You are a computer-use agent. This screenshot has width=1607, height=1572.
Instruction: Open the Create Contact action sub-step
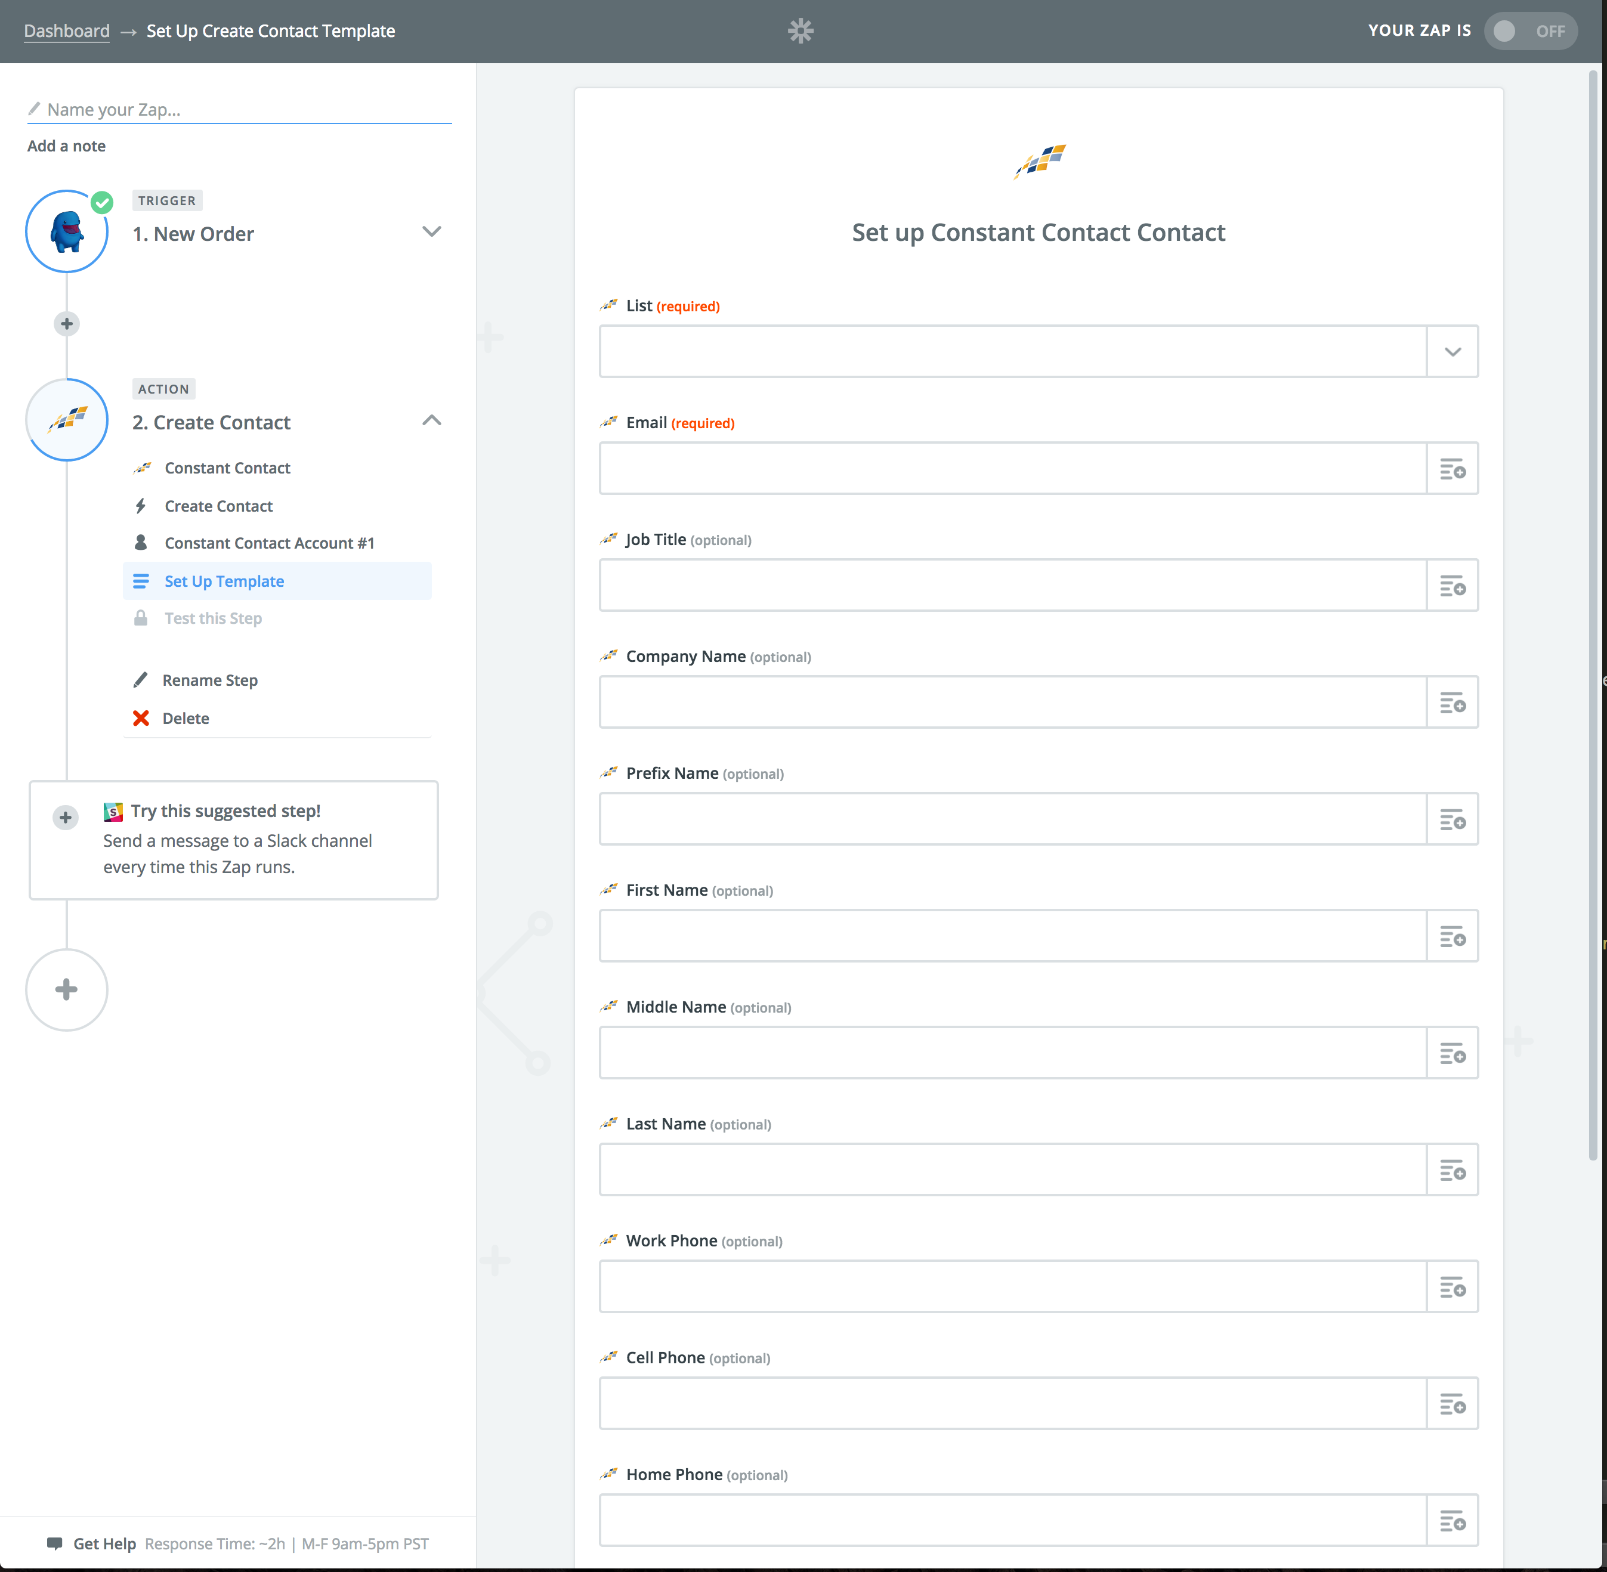pos(218,506)
